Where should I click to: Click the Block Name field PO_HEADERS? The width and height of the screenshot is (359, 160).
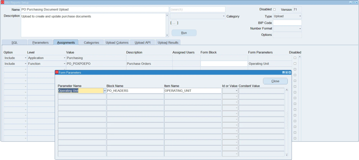pos(135,91)
